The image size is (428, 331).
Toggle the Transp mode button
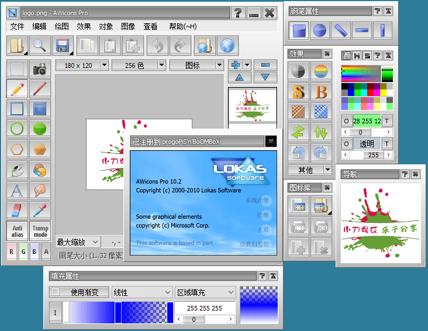tap(40, 231)
